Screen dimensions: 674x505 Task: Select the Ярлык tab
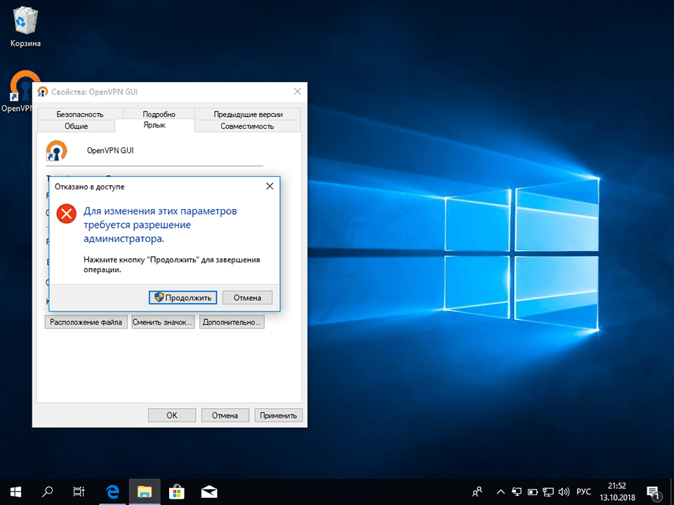click(x=154, y=125)
